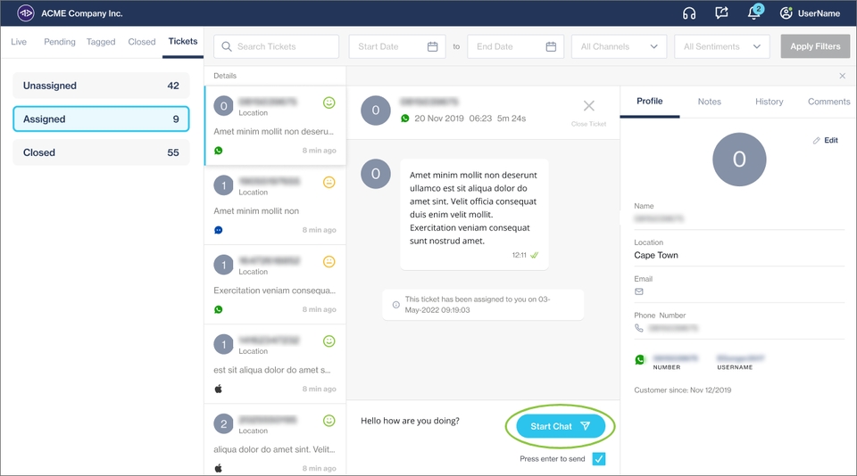Click the headset icon in top bar
Image resolution: width=857 pixels, height=476 pixels.
(x=689, y=13)
